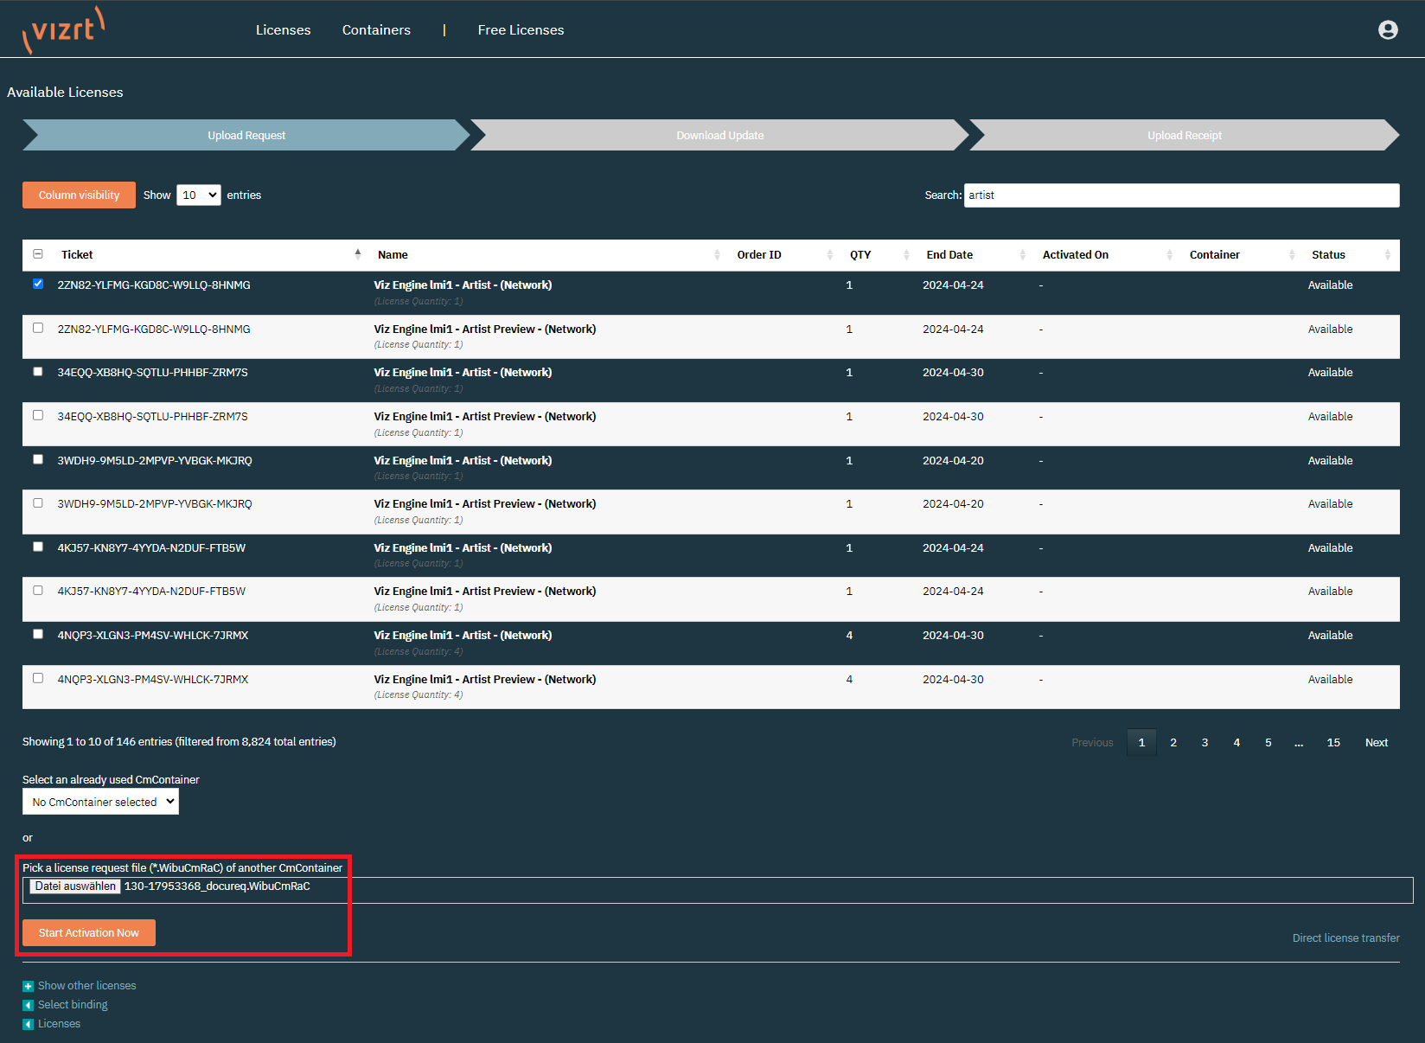Image resolution: width=1425 pixels, height=1043 pixels.
Task: Open the Free Licenses menu item
Action: (x=521, y=30)
